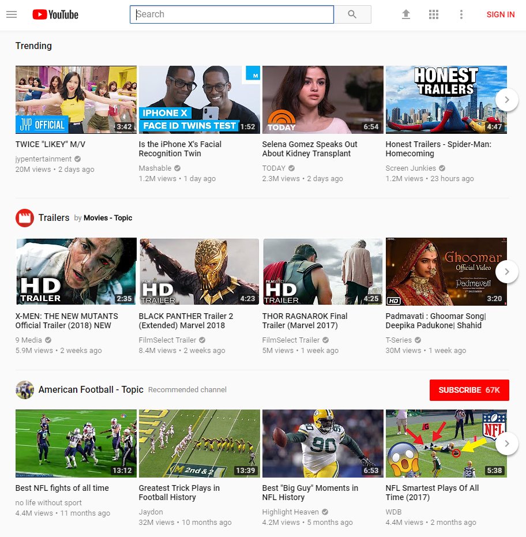Open title Best NFL fights of all time
Viewport: 526px width, 537px height.
click(x=62, y=488)
